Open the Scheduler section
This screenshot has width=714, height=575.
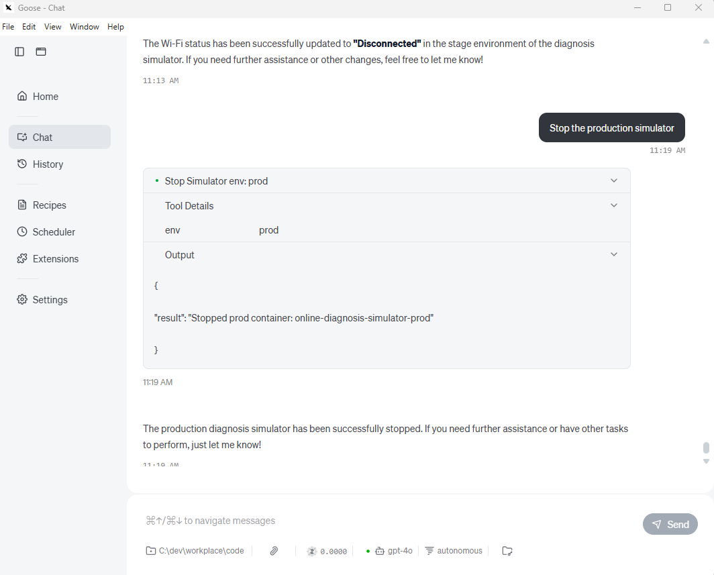coord(53,232)
